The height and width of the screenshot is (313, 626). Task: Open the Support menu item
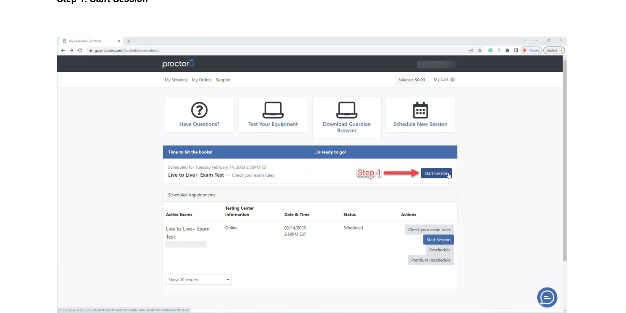coord(223,80)
